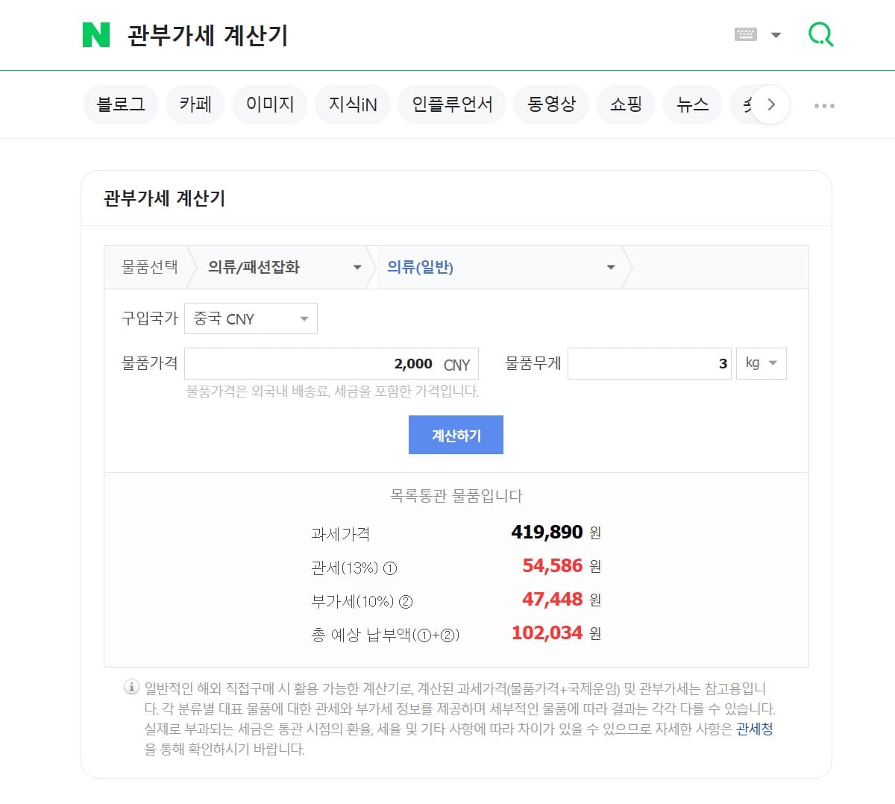Image resolution: width=895 pixels, height=804 pixels.
Task: Open the kg weight unit dropdown
Action: coord(761,363)
